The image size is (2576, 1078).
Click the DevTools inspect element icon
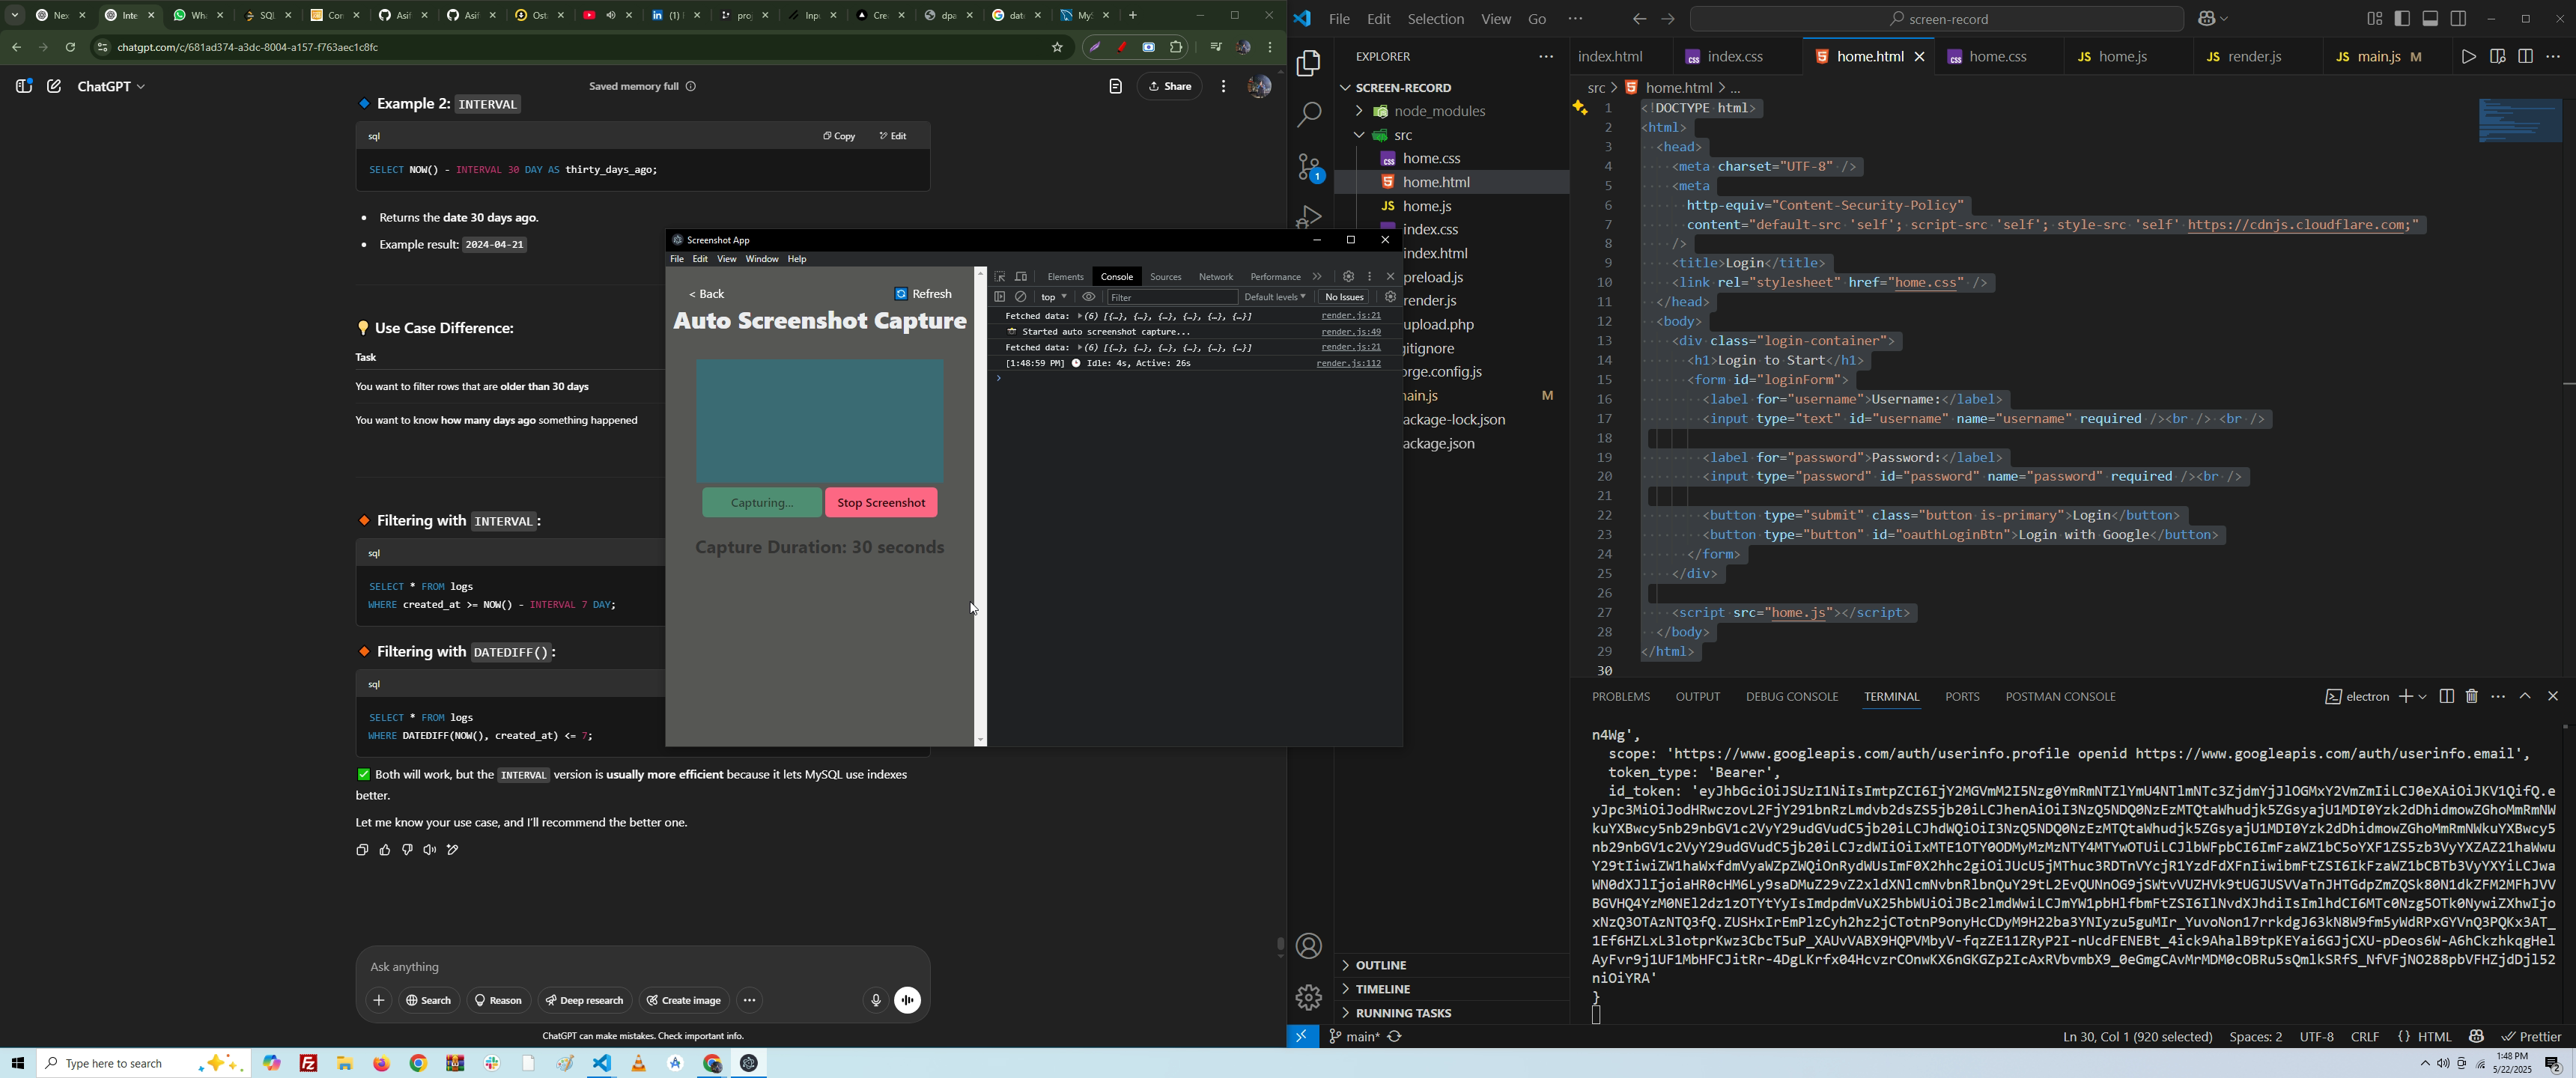[x=1000, y=276]
